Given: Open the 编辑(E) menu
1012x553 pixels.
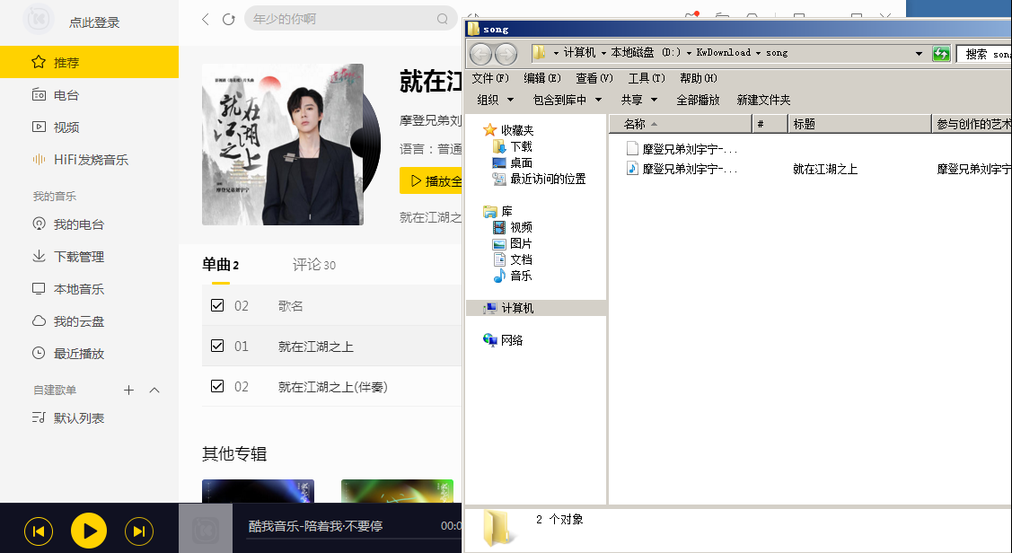Looking at the screenshot, I should pyautogui.click(x=542, y=78).
